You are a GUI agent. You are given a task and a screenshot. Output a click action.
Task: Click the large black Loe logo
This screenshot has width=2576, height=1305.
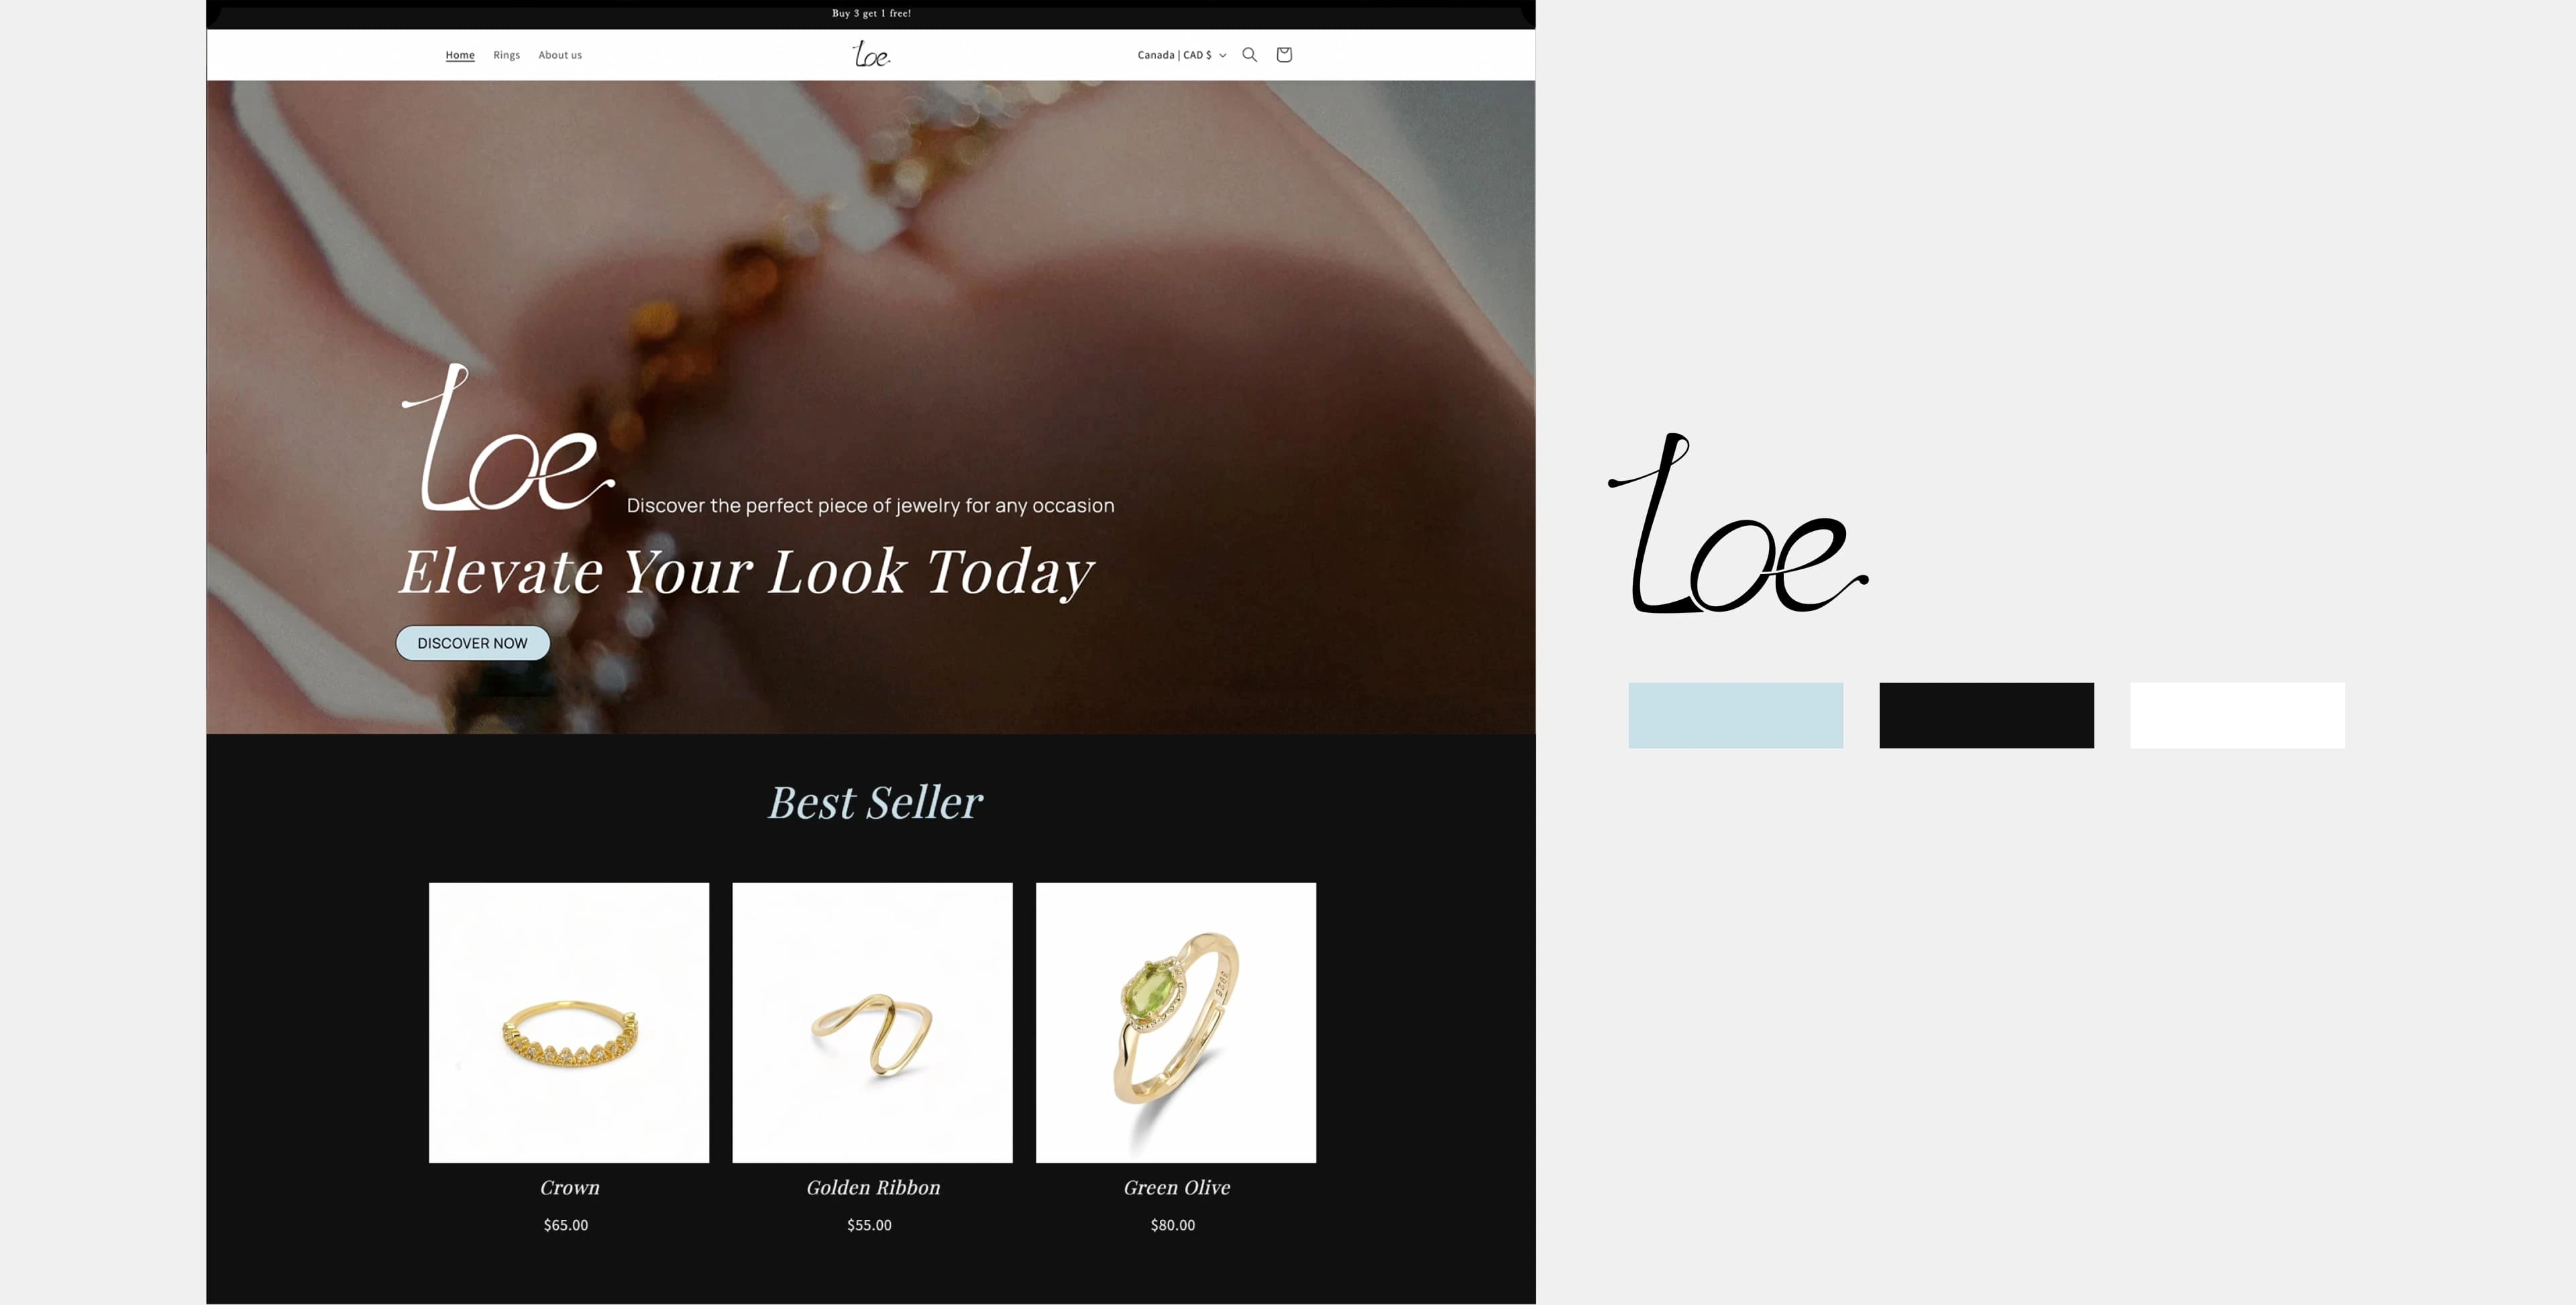pos(1737,523)
